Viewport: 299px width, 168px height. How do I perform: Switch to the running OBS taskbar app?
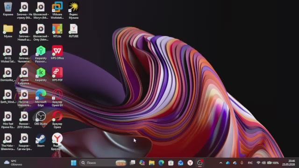[x=200, y=163]
